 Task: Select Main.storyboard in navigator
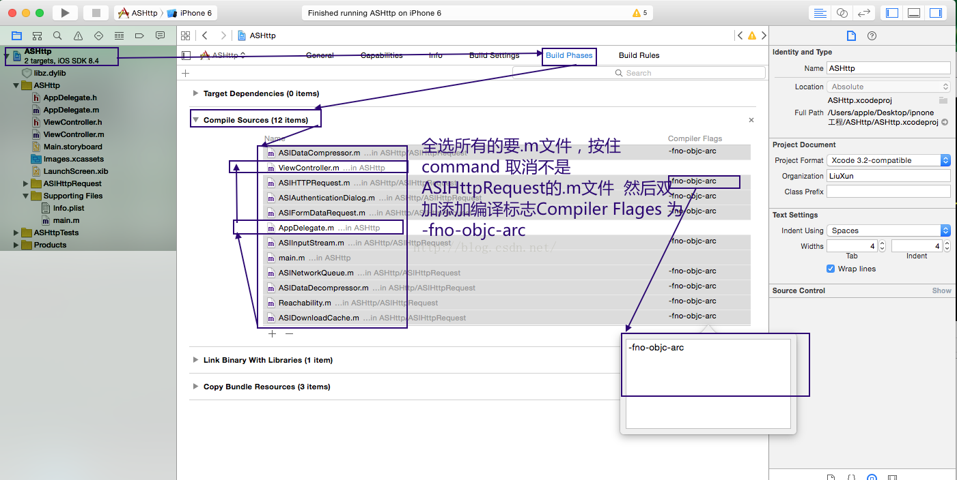pyautogui.click(x=72, y=147)
